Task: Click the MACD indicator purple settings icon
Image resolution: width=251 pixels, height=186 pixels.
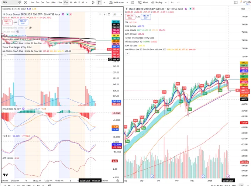Action: (23, 109)
